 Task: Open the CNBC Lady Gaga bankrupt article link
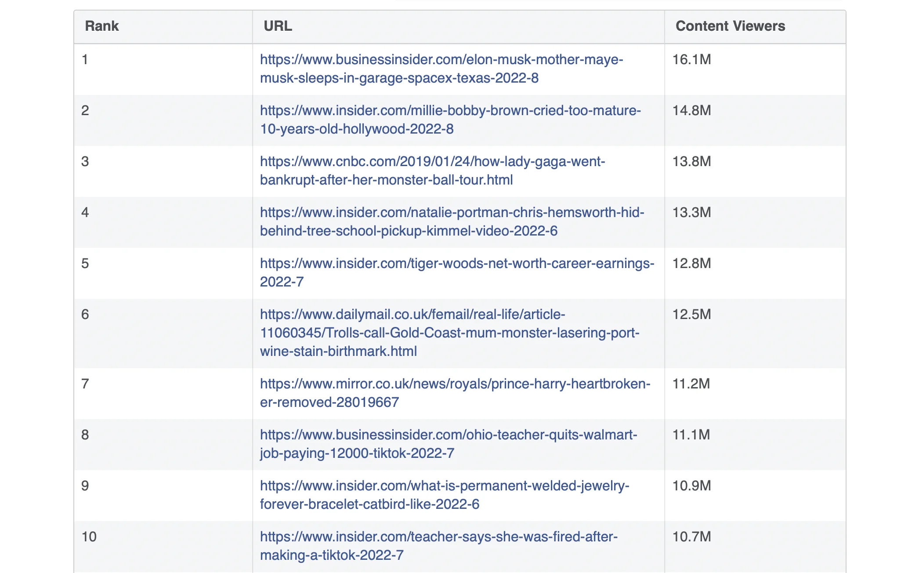433,170
